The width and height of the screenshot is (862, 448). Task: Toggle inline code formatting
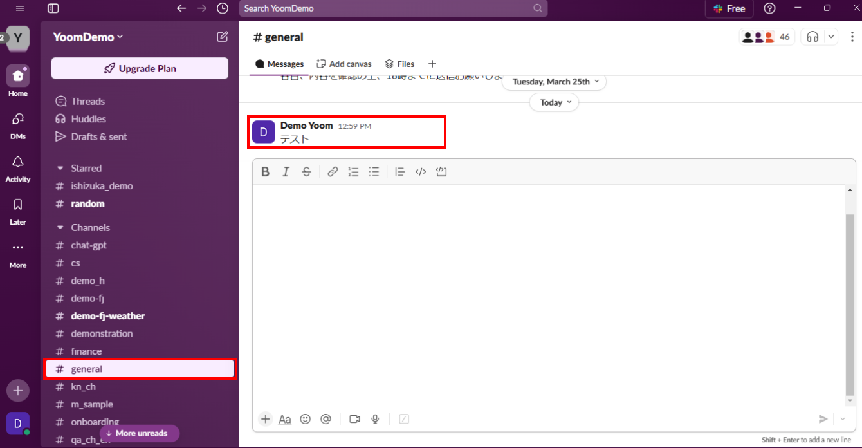click(x=421, y=172)
